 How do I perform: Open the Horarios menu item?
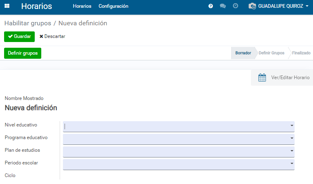tap(82, 6)
